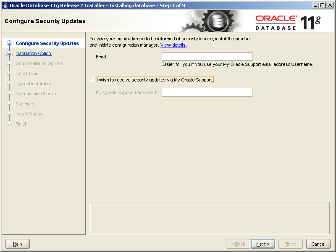336x252 pixels.
Task: Select Configure Security Updates step
Action: [x=47, y=43]
